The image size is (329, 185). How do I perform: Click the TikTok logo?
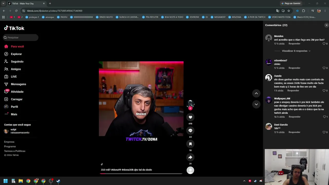14,28
